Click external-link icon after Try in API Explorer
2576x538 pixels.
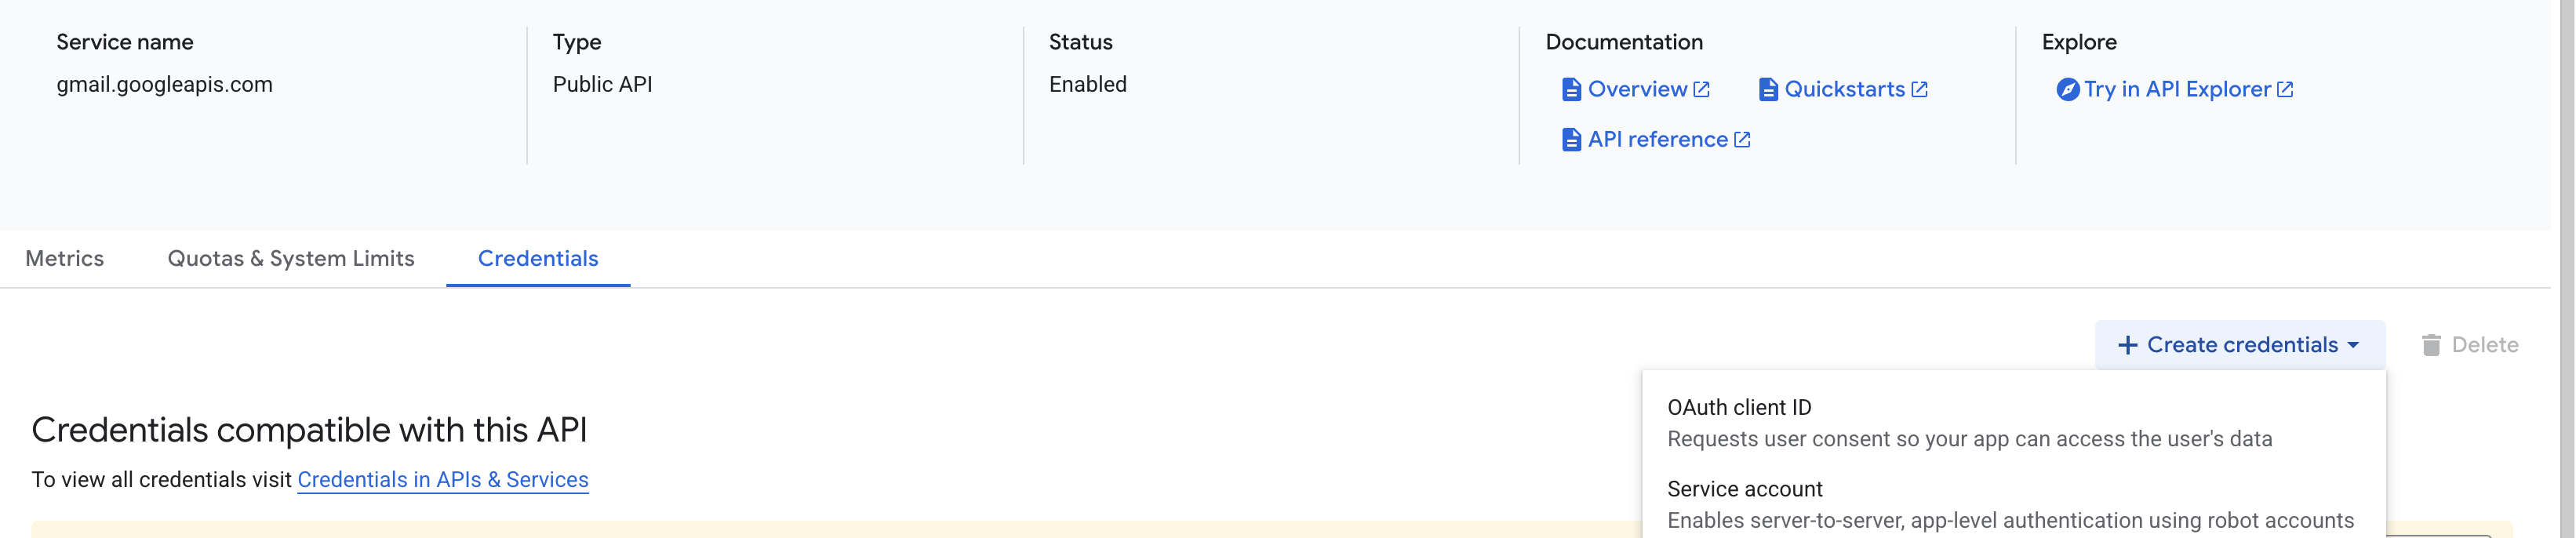[x=2285, y=90]
